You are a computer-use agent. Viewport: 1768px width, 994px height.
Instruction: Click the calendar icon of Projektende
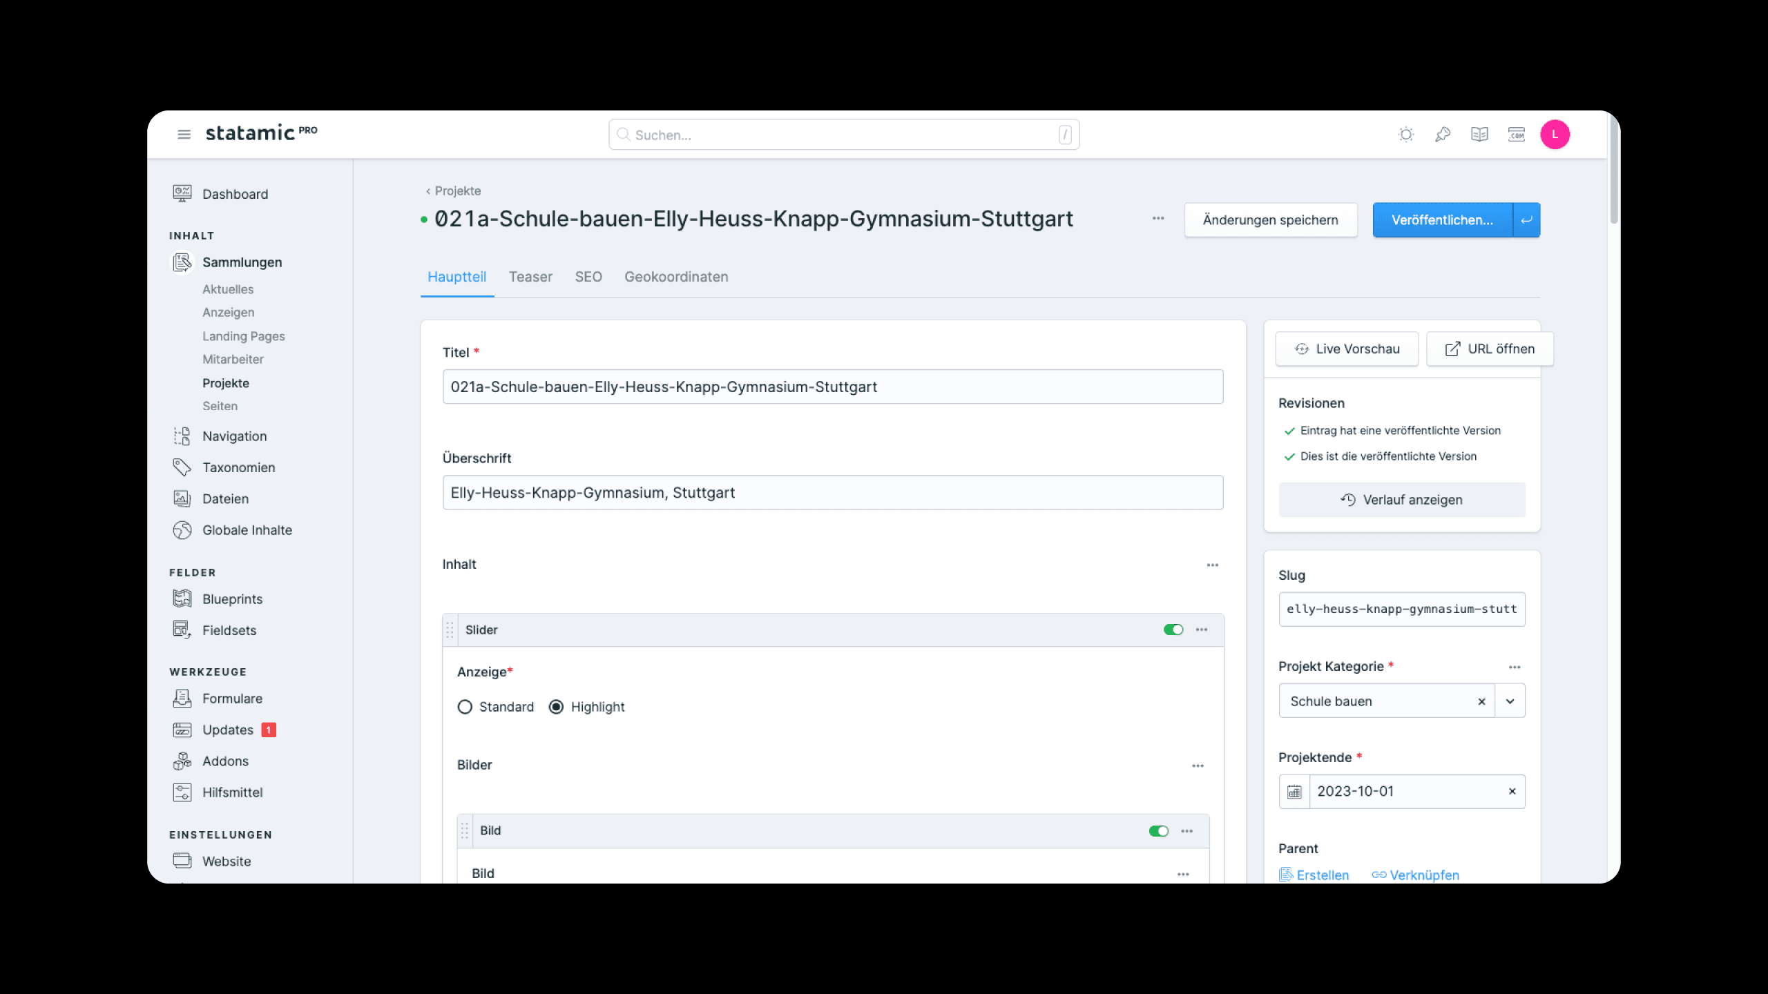click(x=1294, y=792)
